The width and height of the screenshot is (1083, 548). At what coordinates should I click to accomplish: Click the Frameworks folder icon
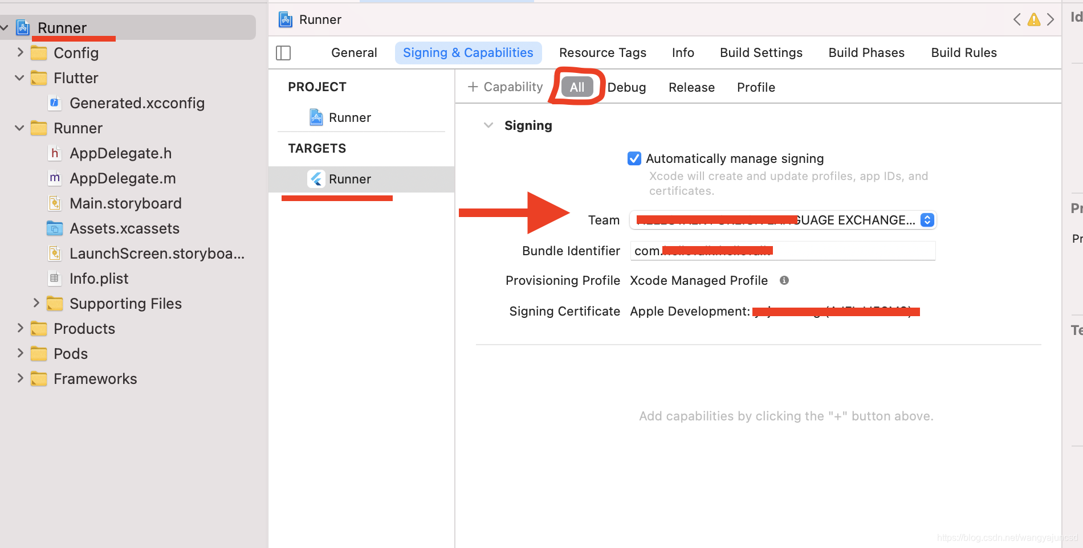39,379
